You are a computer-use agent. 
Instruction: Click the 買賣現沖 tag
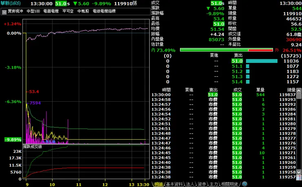pos(16,11)
